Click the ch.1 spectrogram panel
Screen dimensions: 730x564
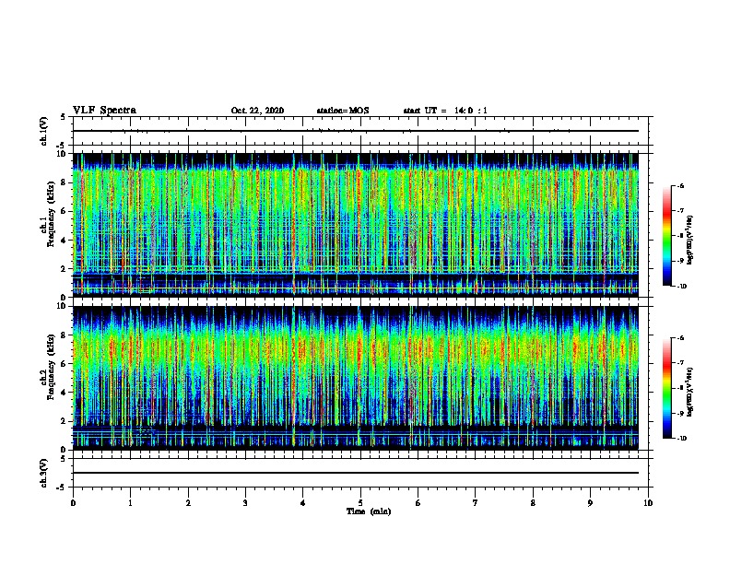tap(356, 225)
